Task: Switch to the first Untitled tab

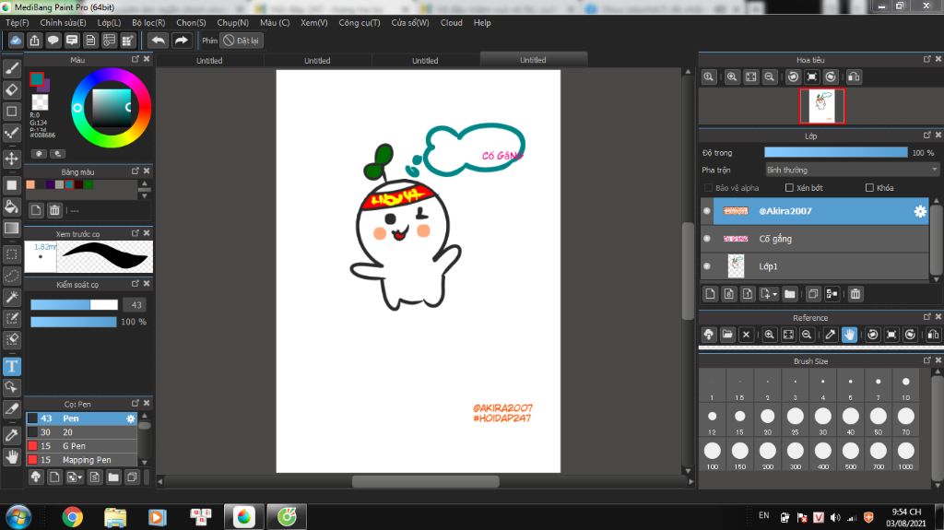Action: click(x=209, y=60)
